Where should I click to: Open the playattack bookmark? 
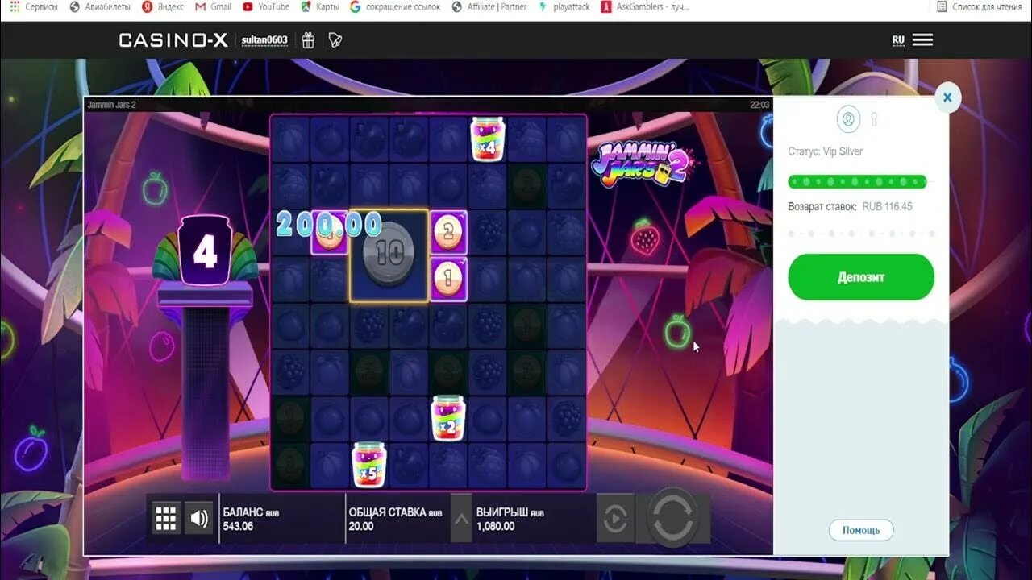(564, 6)
